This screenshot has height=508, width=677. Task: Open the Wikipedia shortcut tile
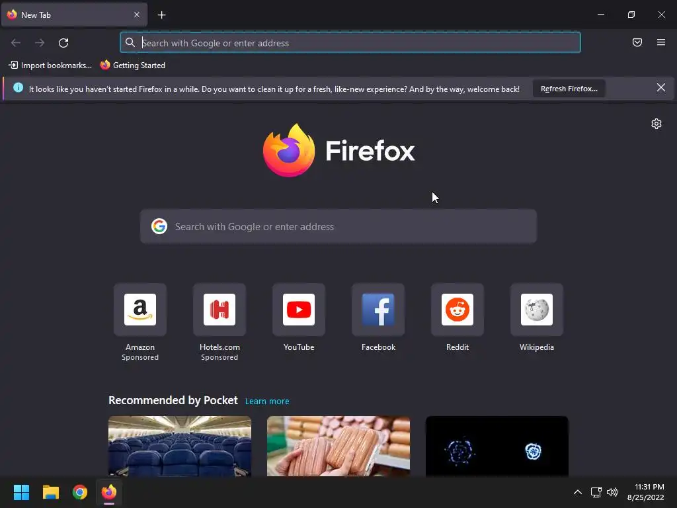point(537,310)
